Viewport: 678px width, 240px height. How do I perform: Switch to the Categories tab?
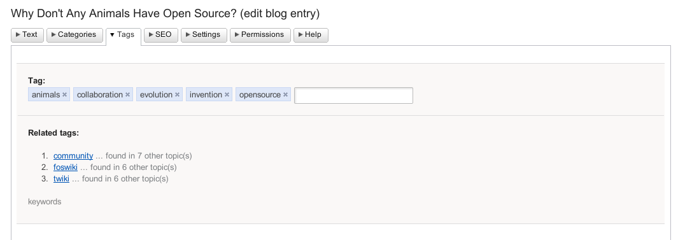coord(74,35)
